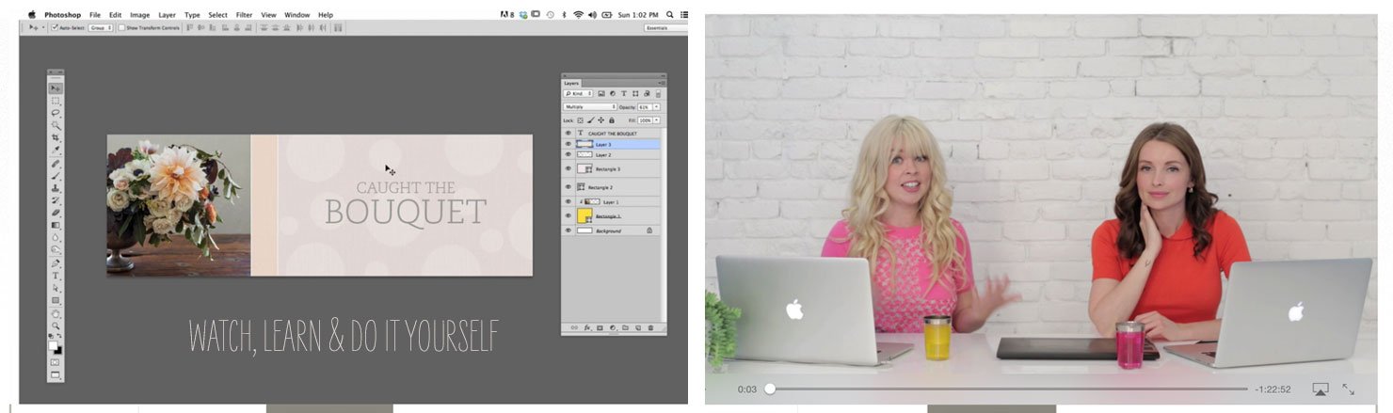Hide Layer 3 using its eye icon
This screenshot has height=413, width=1393.
click(568, 144)
